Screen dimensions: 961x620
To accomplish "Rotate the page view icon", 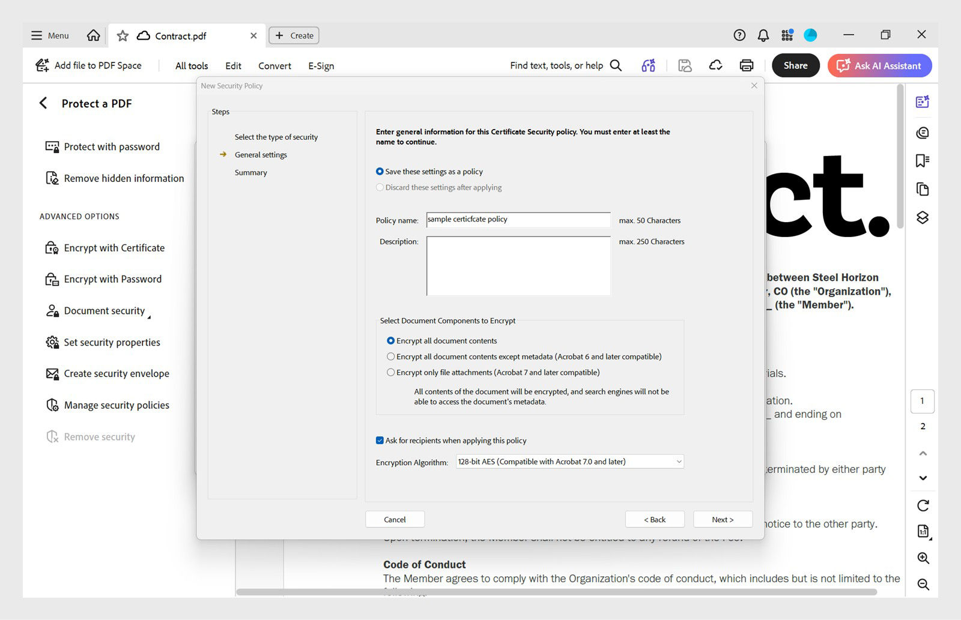I will click(923, 505).
